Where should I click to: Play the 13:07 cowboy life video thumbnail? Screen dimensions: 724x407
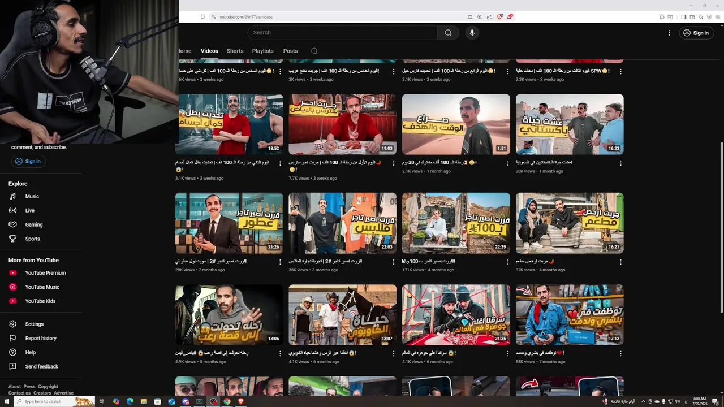[x=343, y=315]
